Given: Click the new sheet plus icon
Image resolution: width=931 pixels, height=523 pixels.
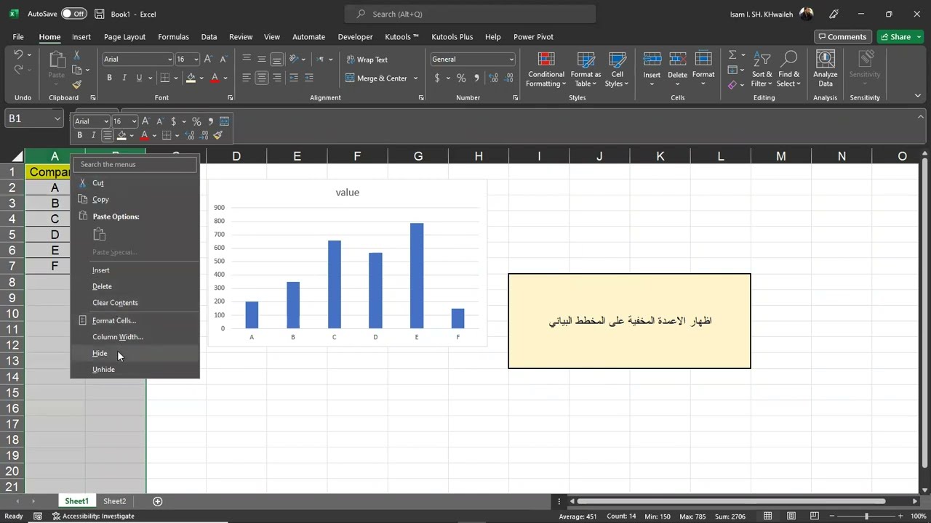Looking at the screenshot, I should tap(157, 501).
